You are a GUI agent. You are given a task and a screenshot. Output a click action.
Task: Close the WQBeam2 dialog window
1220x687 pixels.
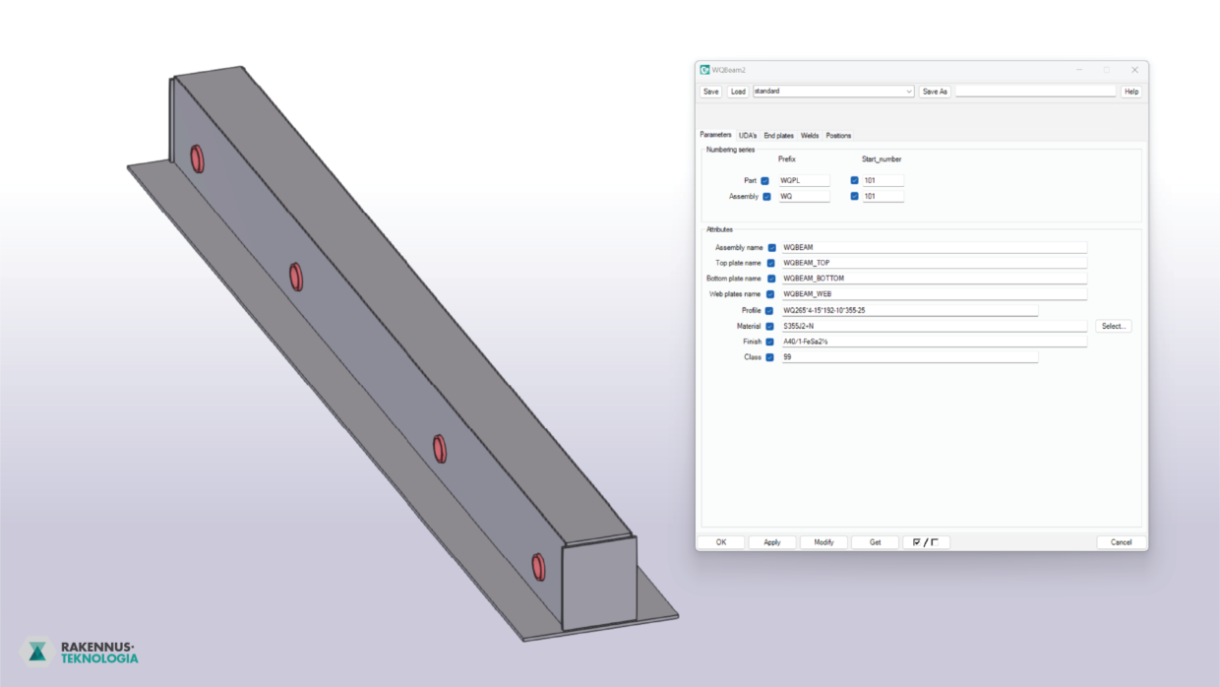pyautogui.click(x=1134, y=70)
